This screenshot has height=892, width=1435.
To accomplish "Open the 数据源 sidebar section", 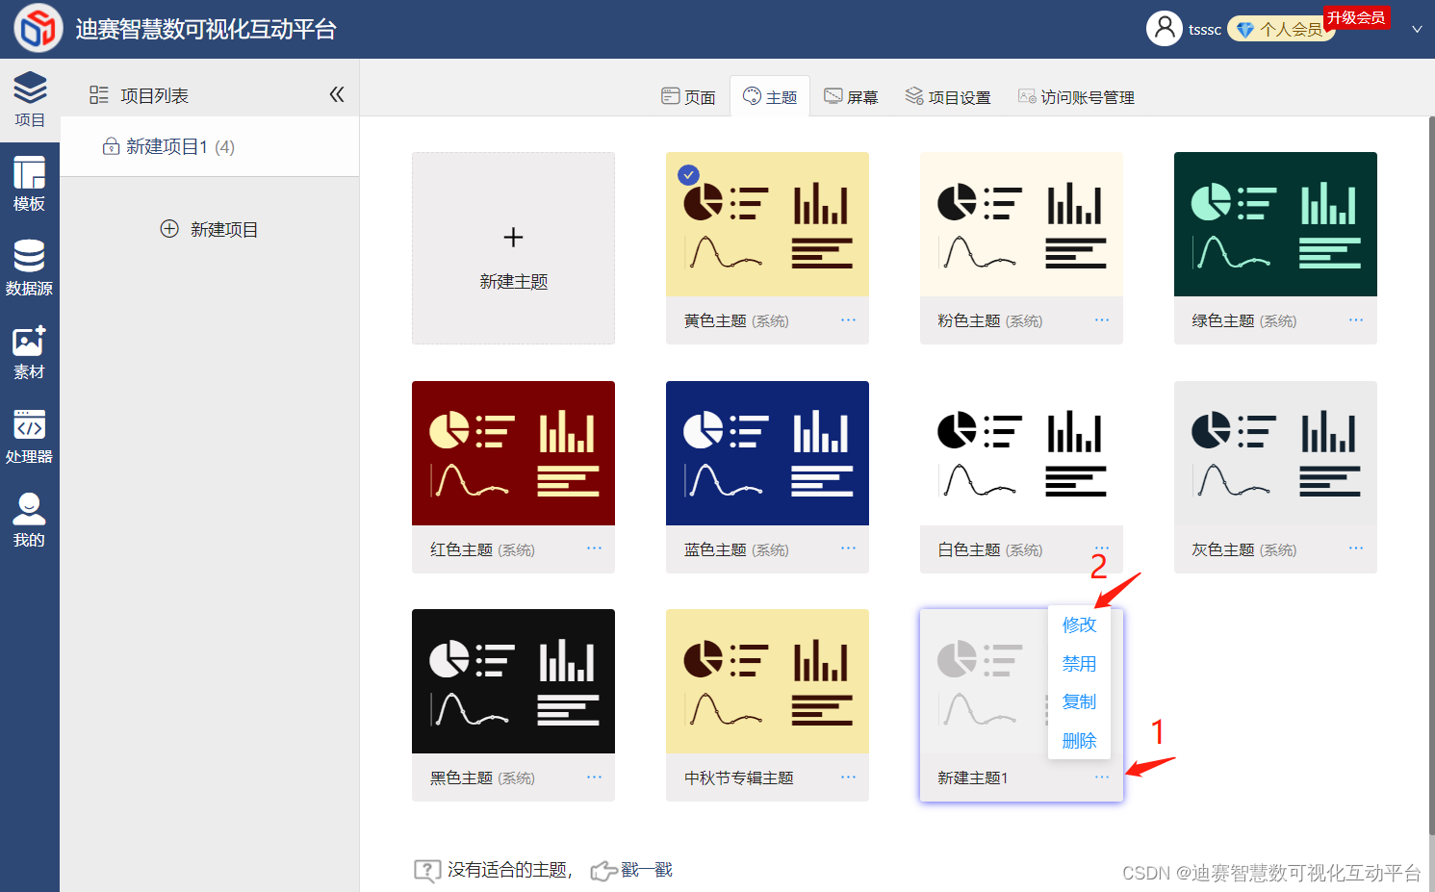I will (30, 268).
